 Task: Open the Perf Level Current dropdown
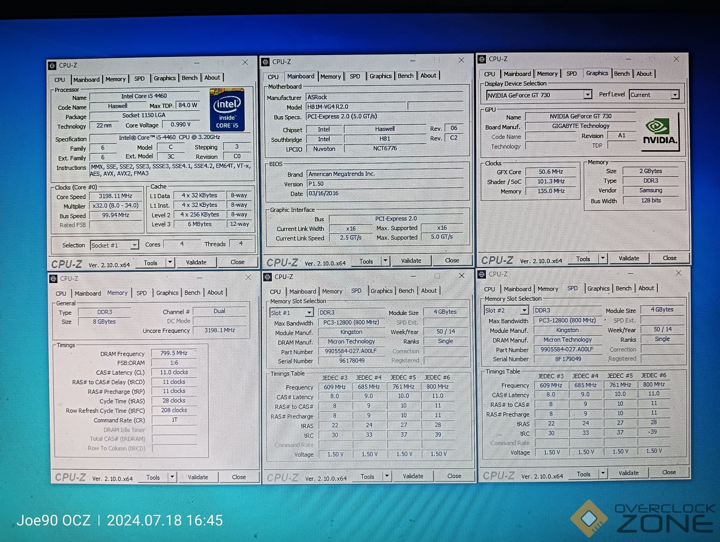pyautogui.click(x=675, y=95)
